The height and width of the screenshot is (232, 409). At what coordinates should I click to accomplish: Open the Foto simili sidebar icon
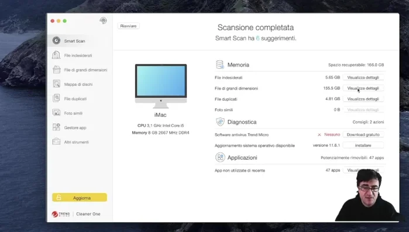pos(56,113)
